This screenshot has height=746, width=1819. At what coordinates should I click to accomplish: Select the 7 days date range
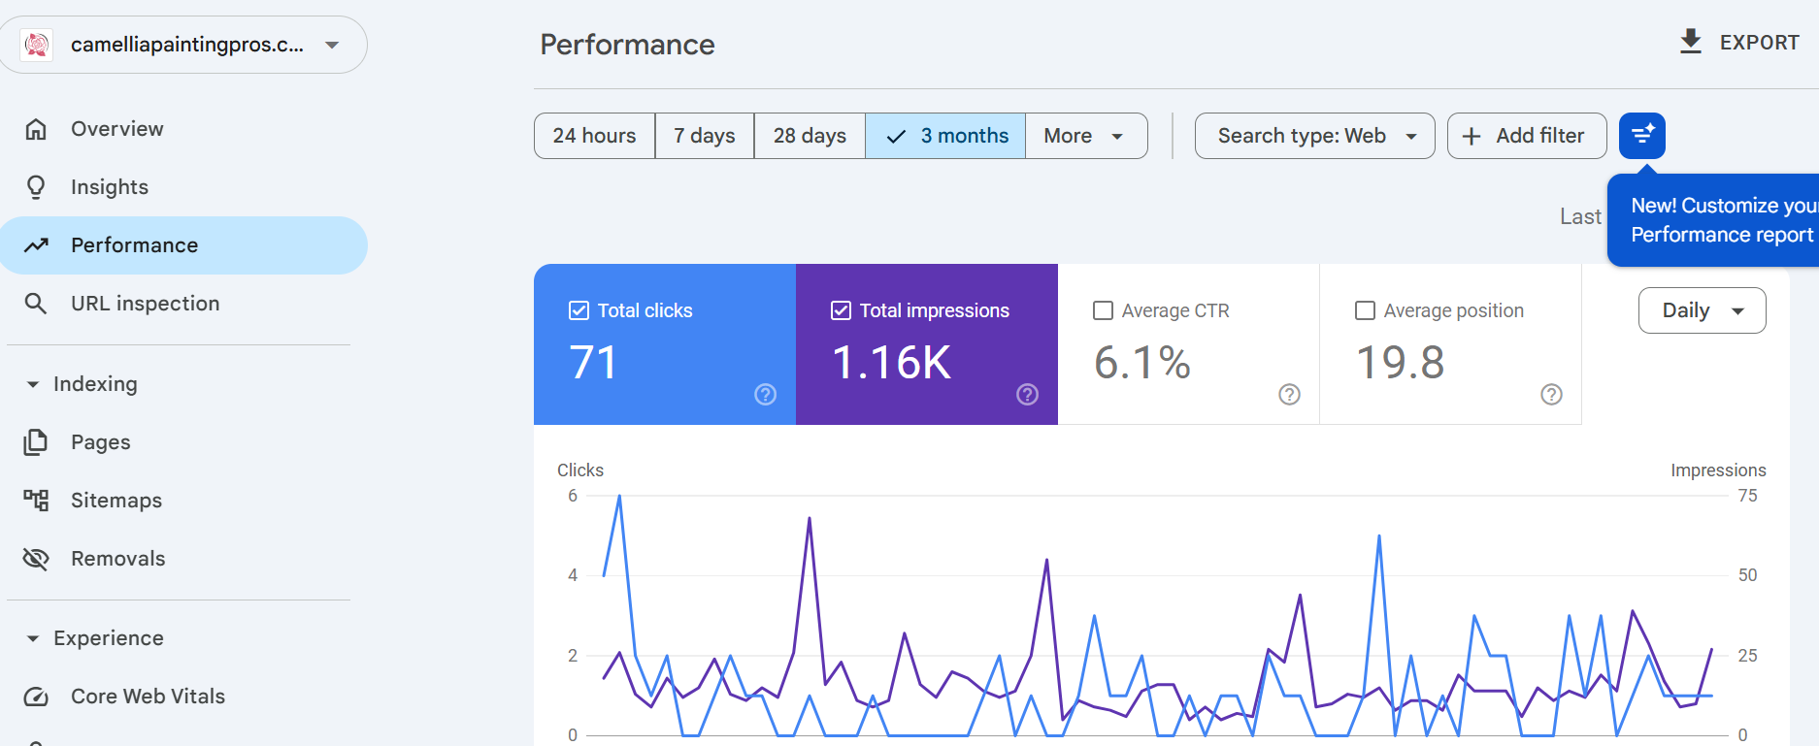(x=705, y=136)
